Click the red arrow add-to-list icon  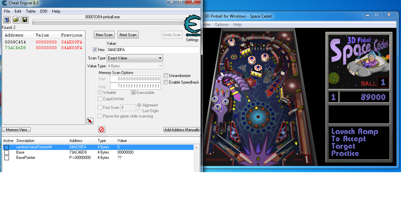coord(90,121)
